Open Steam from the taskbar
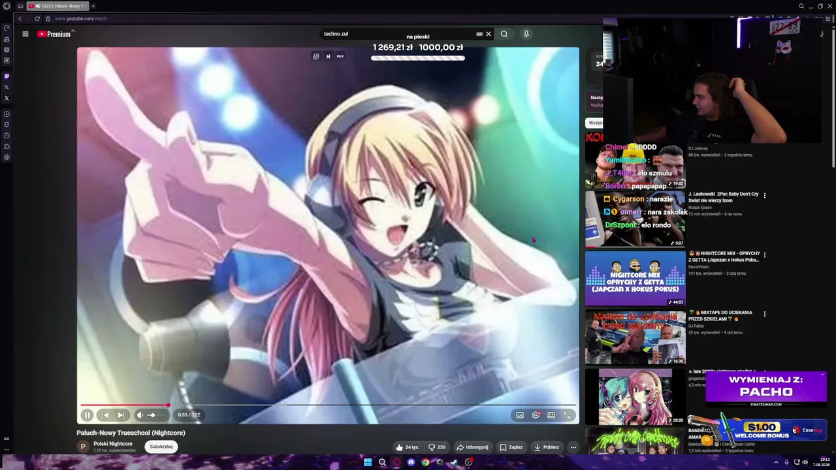Screen dimensions: 836x470 pyautogui.click(x=454, y=462)
